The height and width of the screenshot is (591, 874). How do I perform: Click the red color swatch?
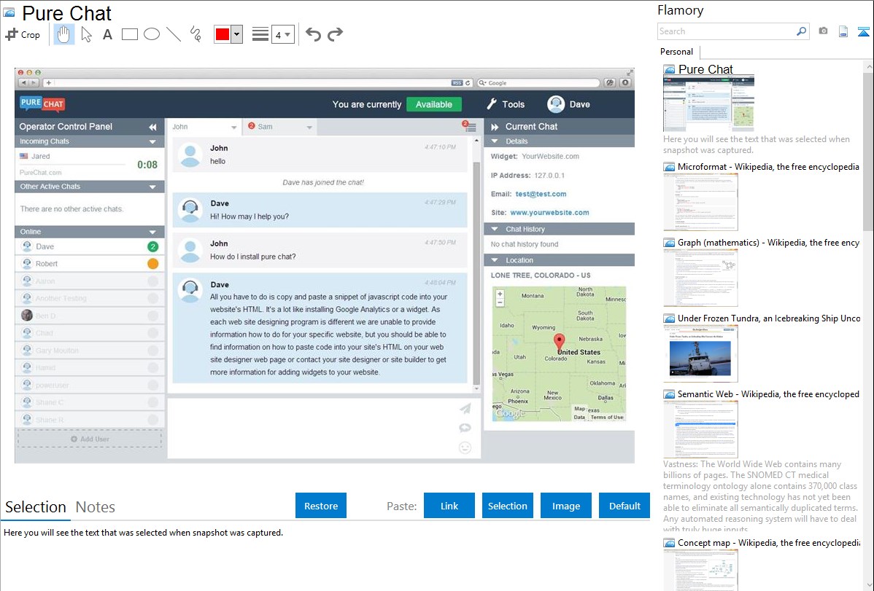(223, 34)
